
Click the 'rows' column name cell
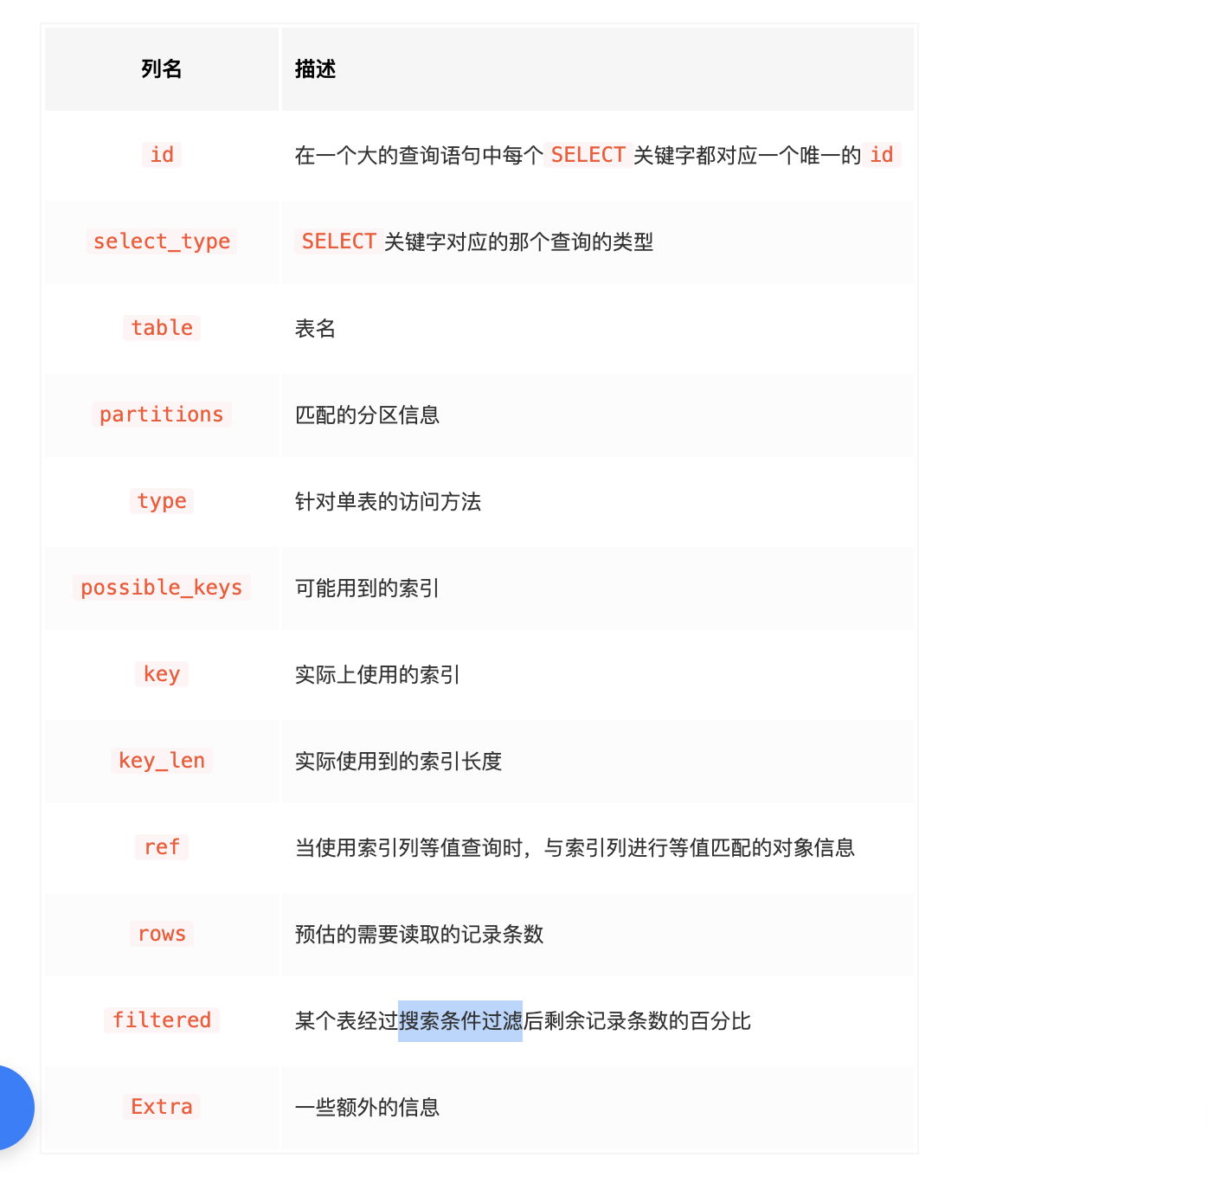point(162,934)
